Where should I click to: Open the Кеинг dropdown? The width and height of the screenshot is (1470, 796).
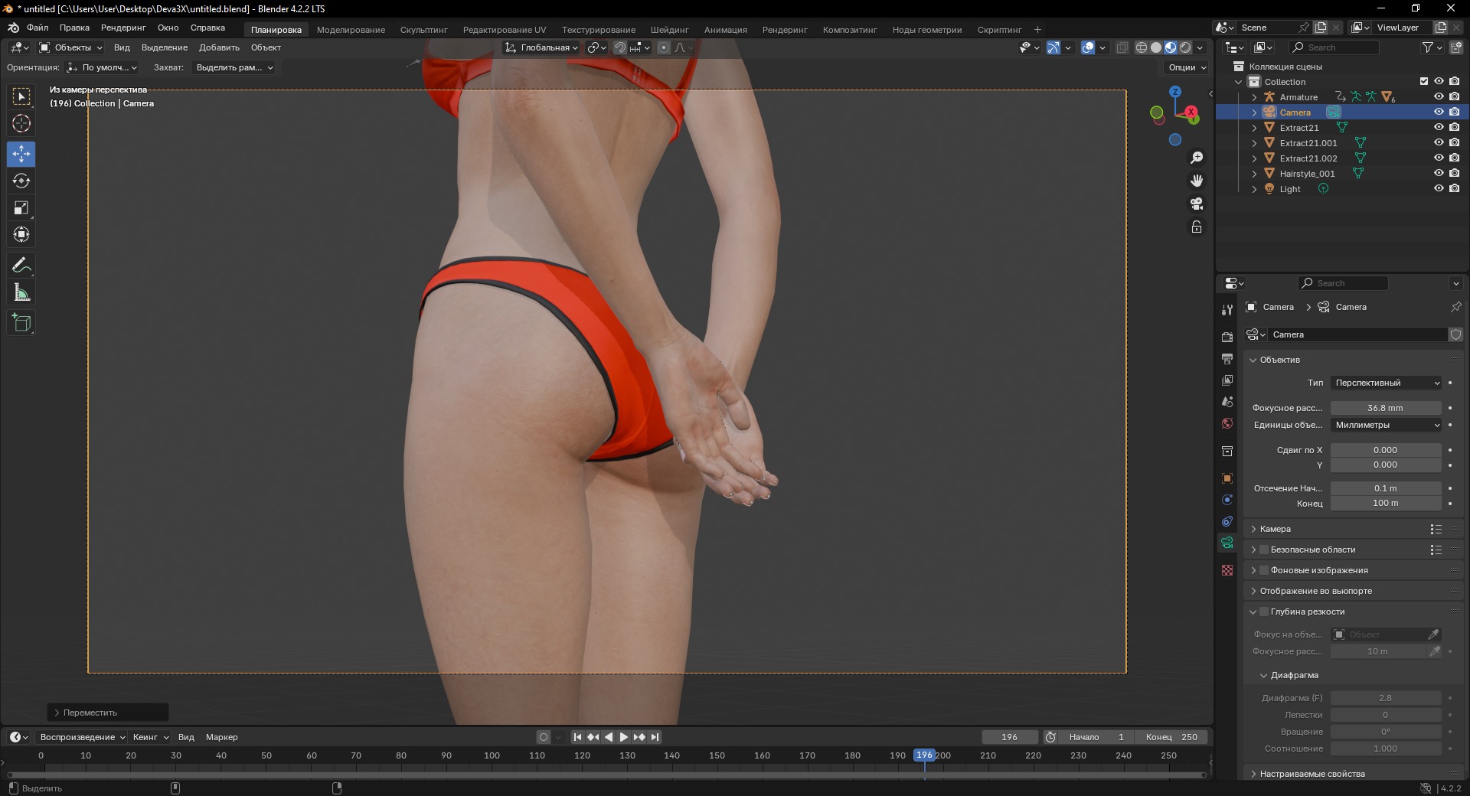click(x=150, y=737)
